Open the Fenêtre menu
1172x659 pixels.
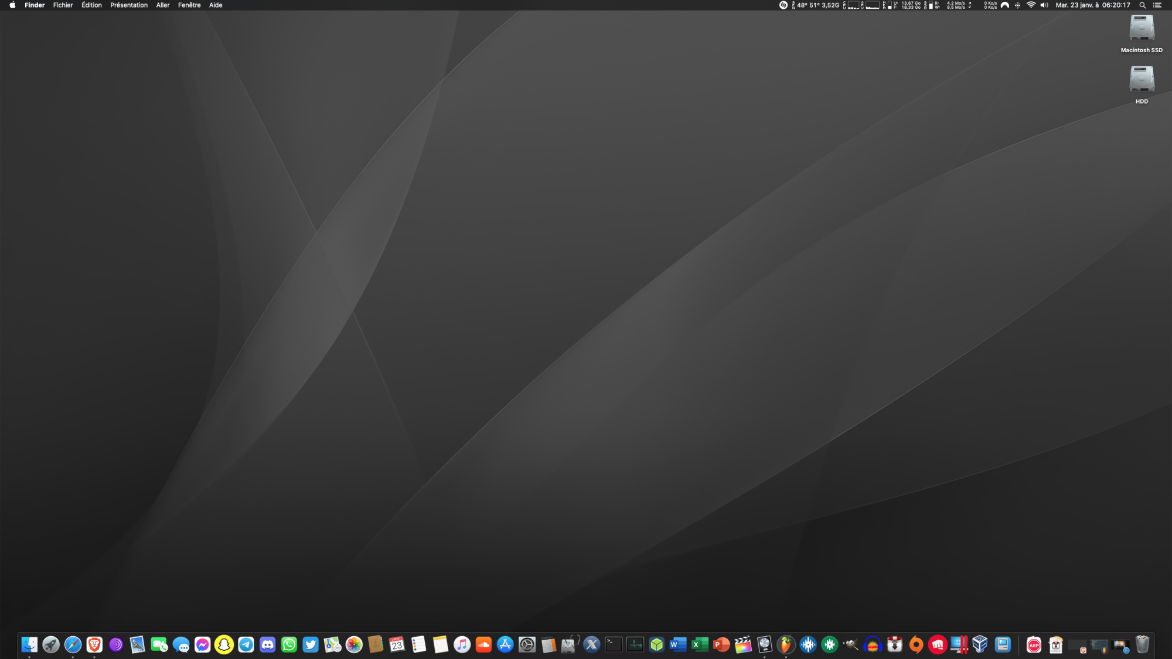pos(189,5)
